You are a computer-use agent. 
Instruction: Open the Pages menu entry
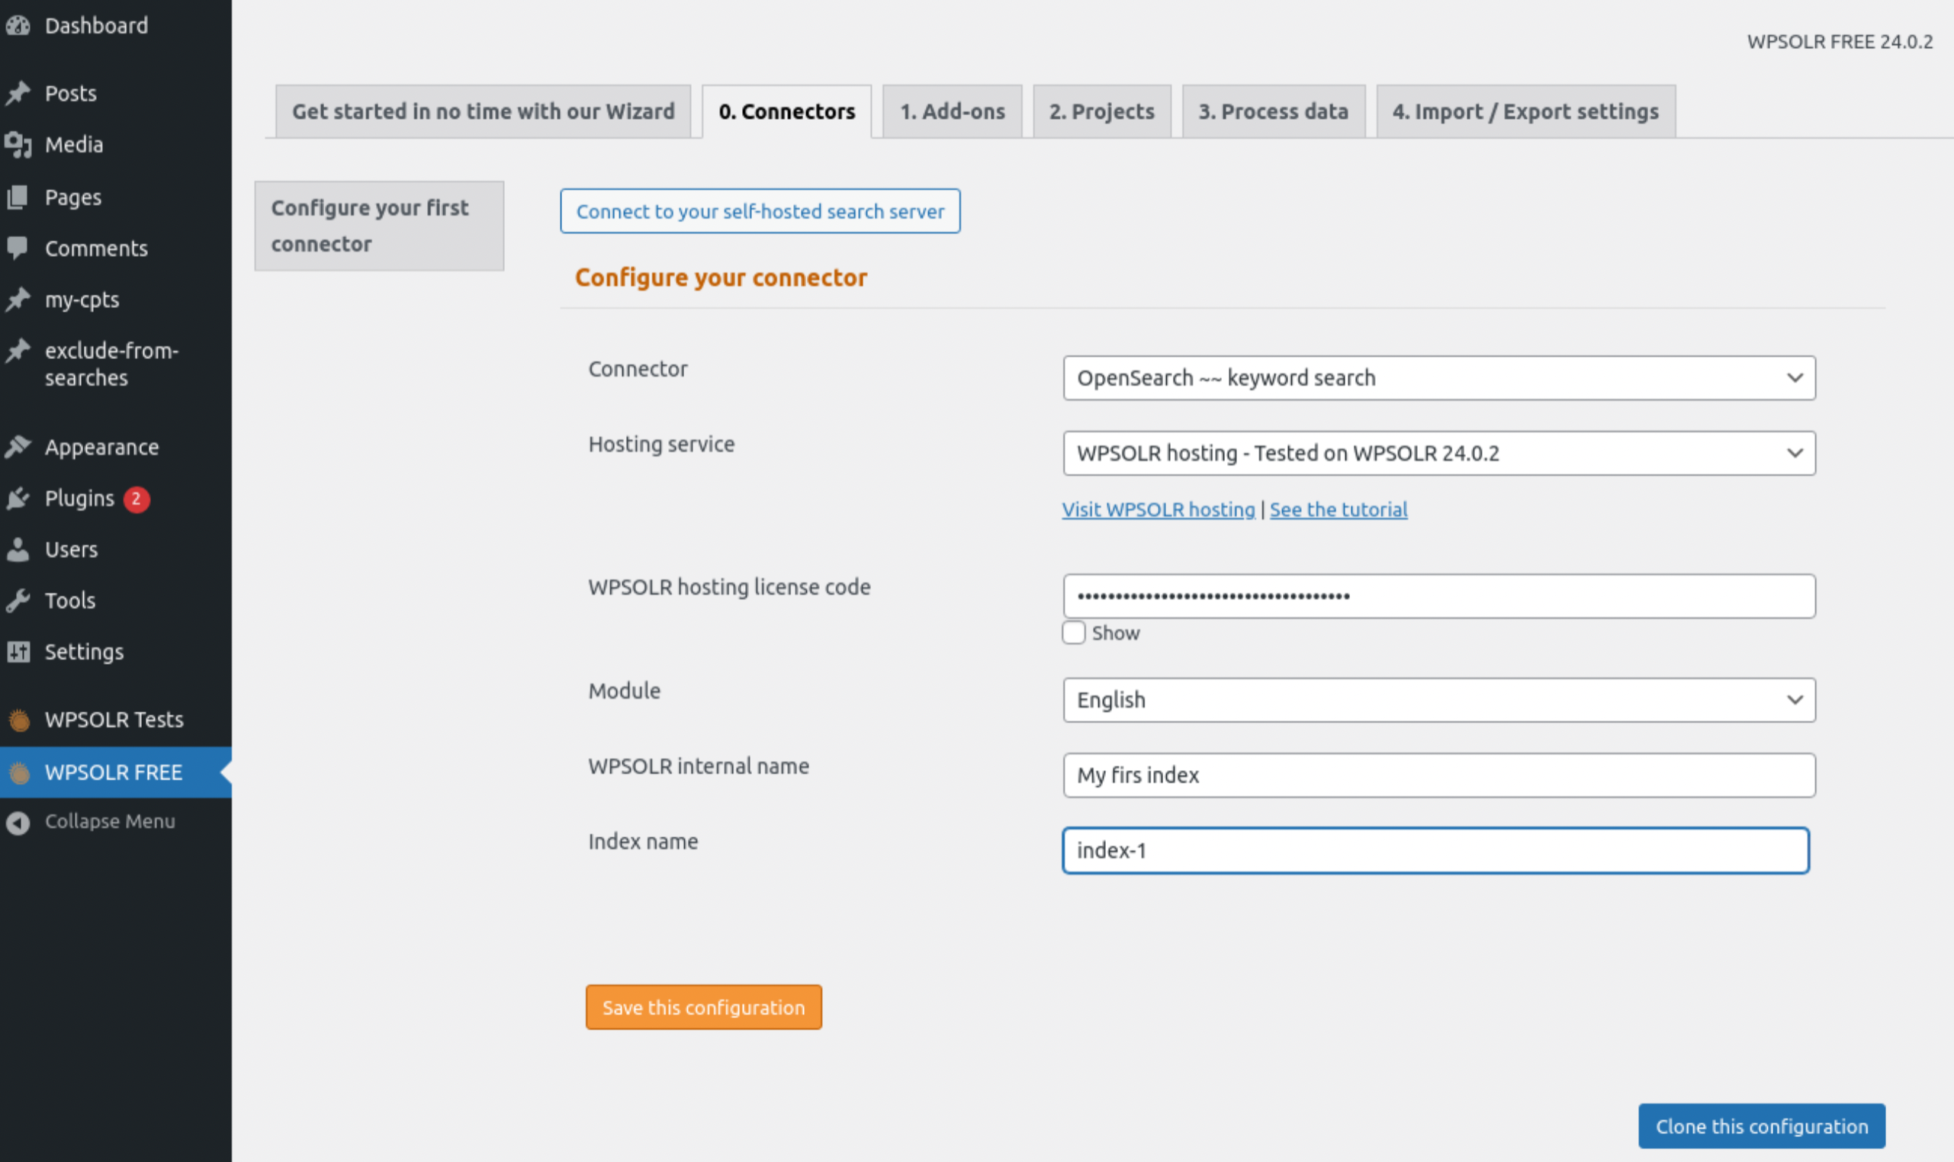(72, 197)
